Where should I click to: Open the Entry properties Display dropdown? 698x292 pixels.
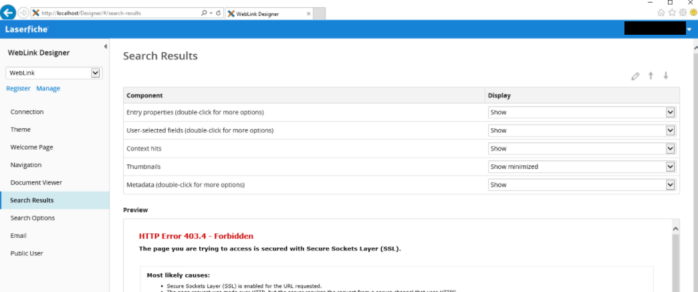tap(582, 112)
